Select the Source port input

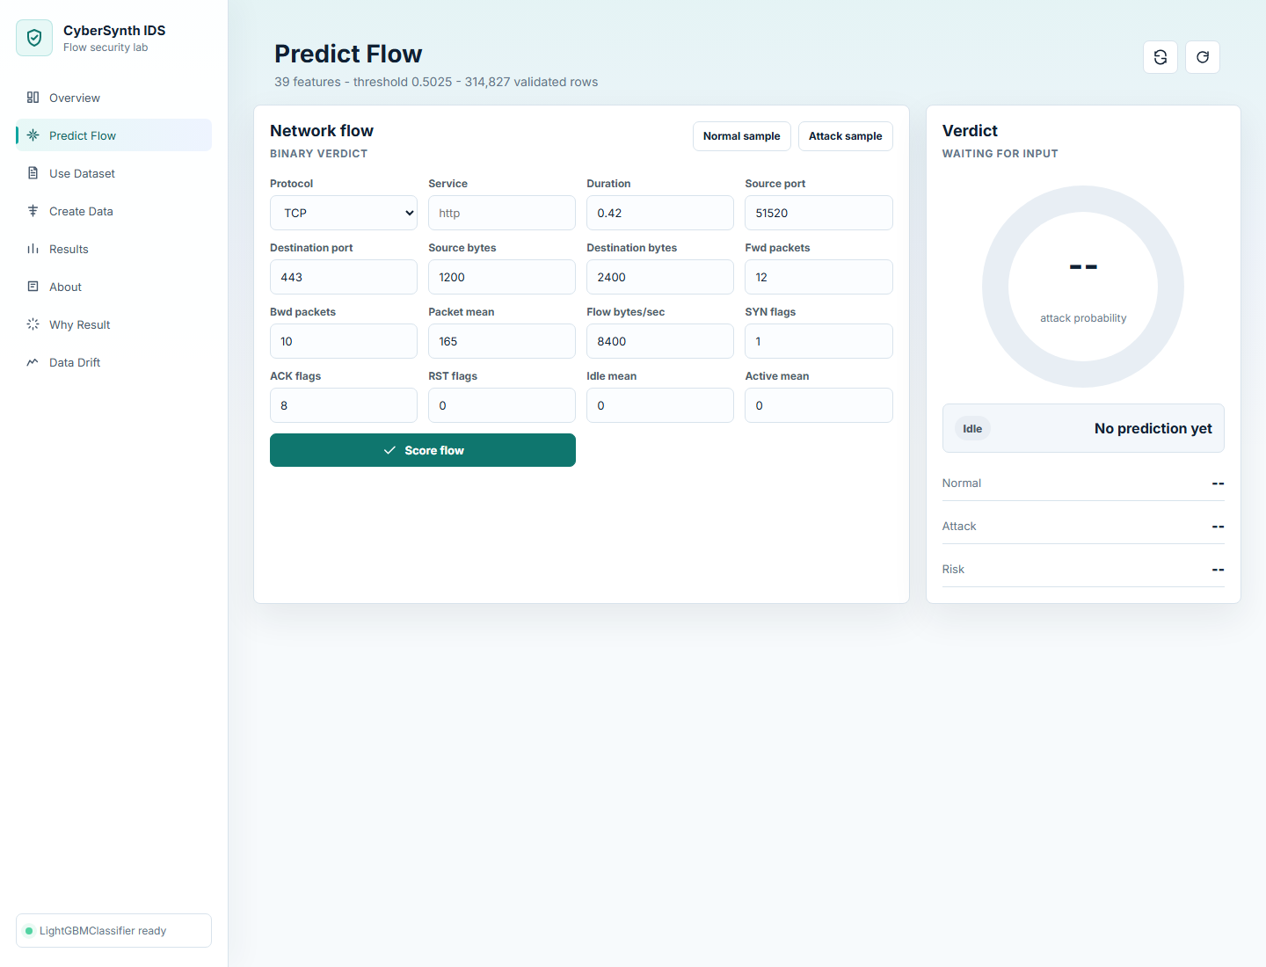click(x=819, y=213)
